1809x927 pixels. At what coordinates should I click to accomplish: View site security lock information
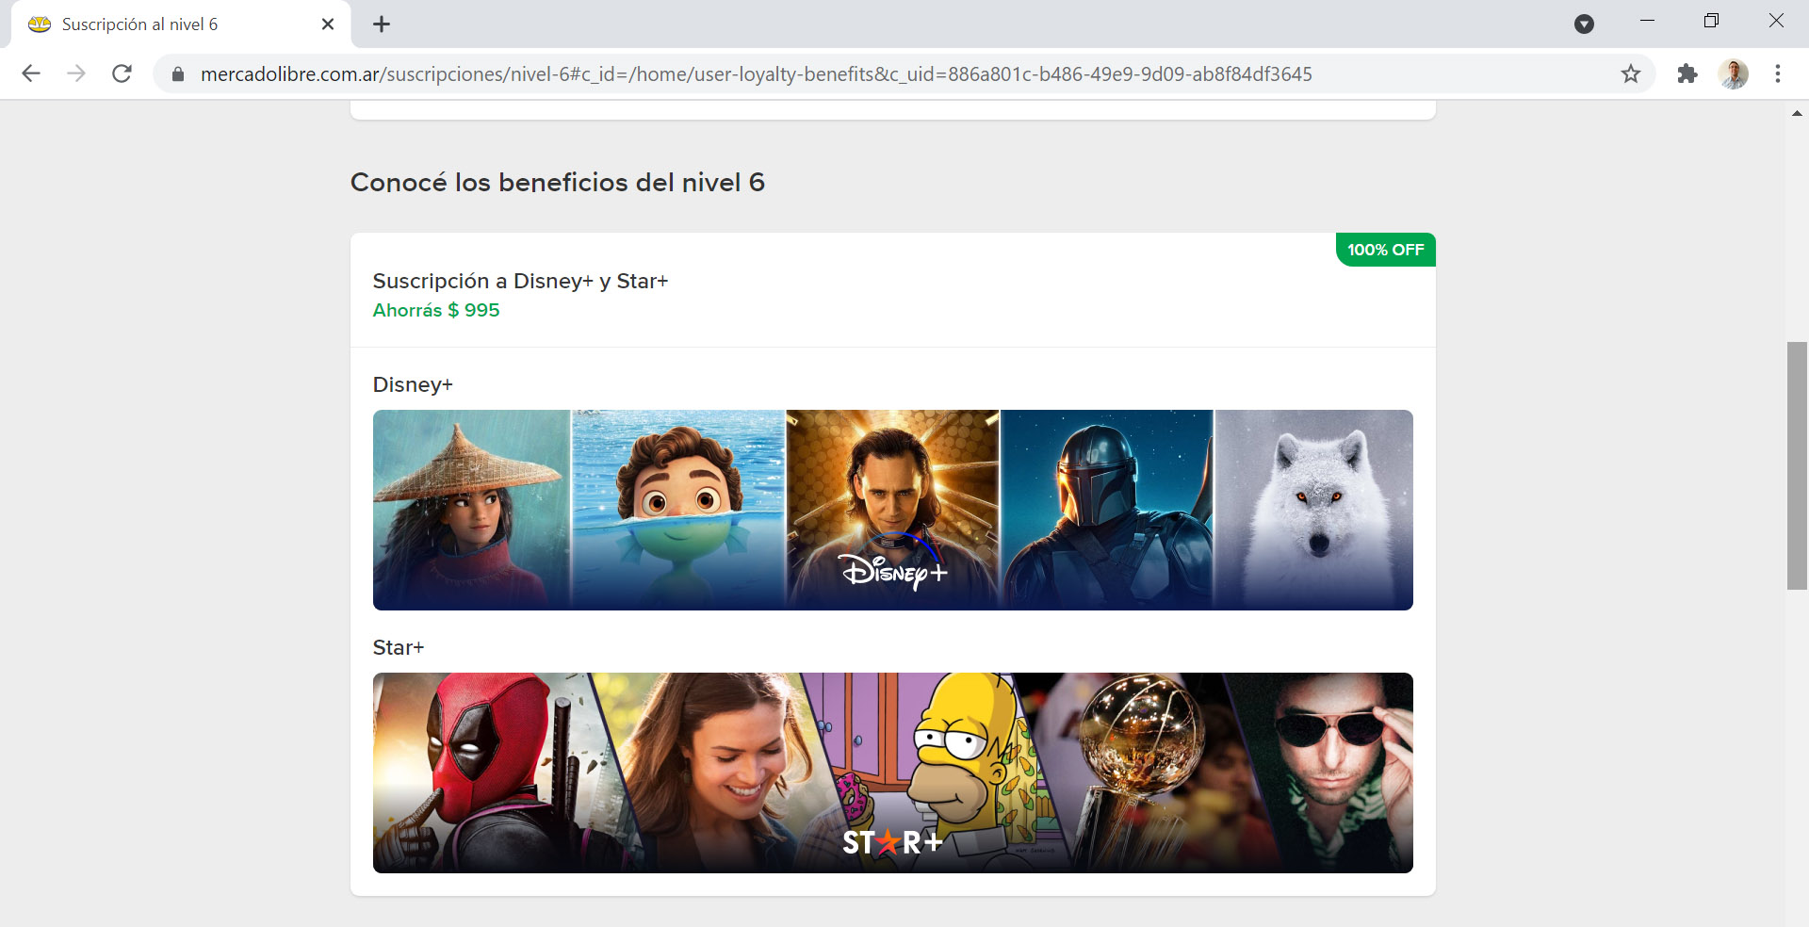pos(177,73)
